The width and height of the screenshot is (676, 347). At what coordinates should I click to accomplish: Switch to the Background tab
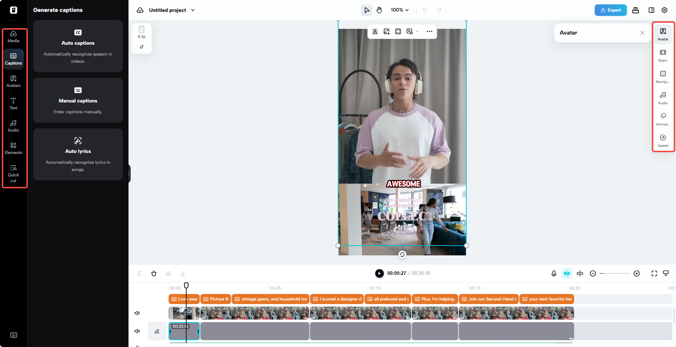[663, 77]
